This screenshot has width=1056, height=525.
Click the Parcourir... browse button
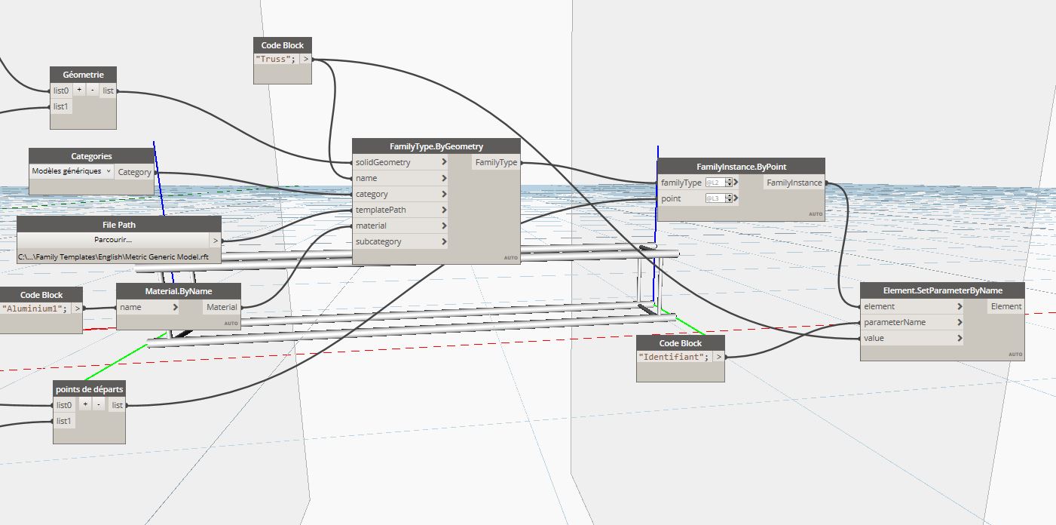(x=113, y=240)
